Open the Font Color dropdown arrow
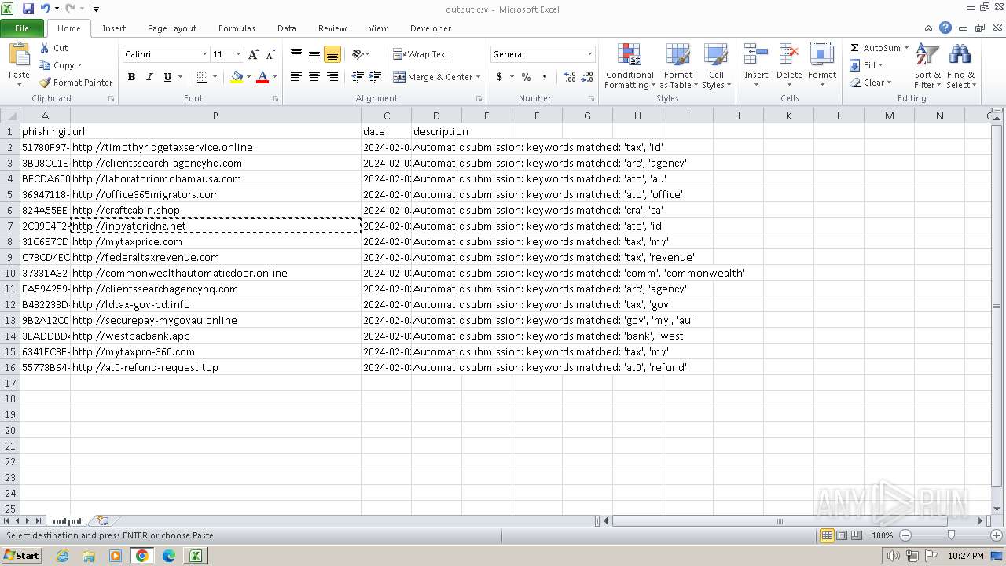Viewport: 1006px width, 566px height. point(274,77)
